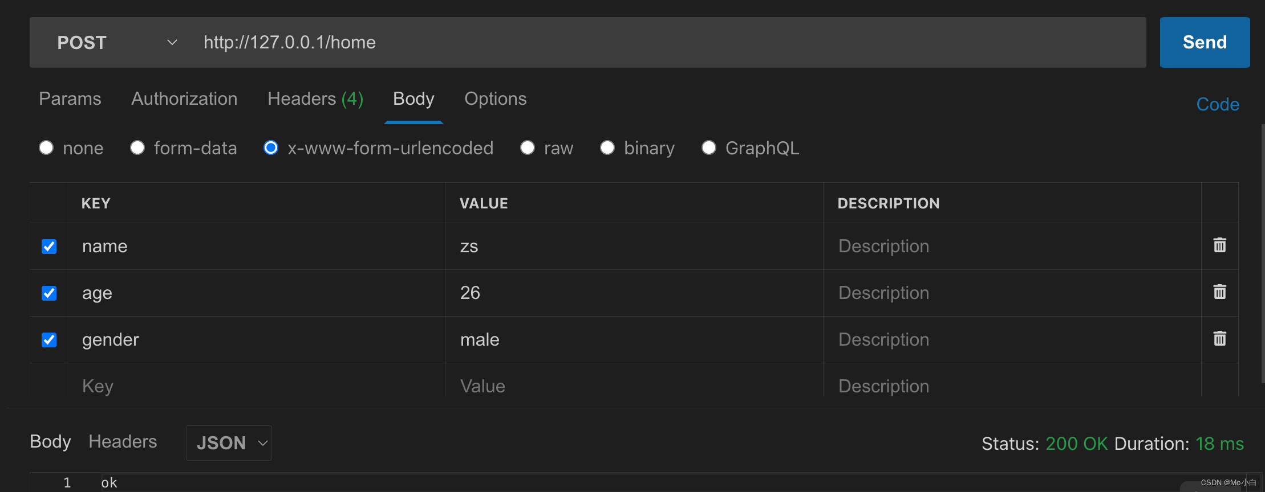Send the POST request
The image size is (1265, 492).
click(x=1205, y=42)
